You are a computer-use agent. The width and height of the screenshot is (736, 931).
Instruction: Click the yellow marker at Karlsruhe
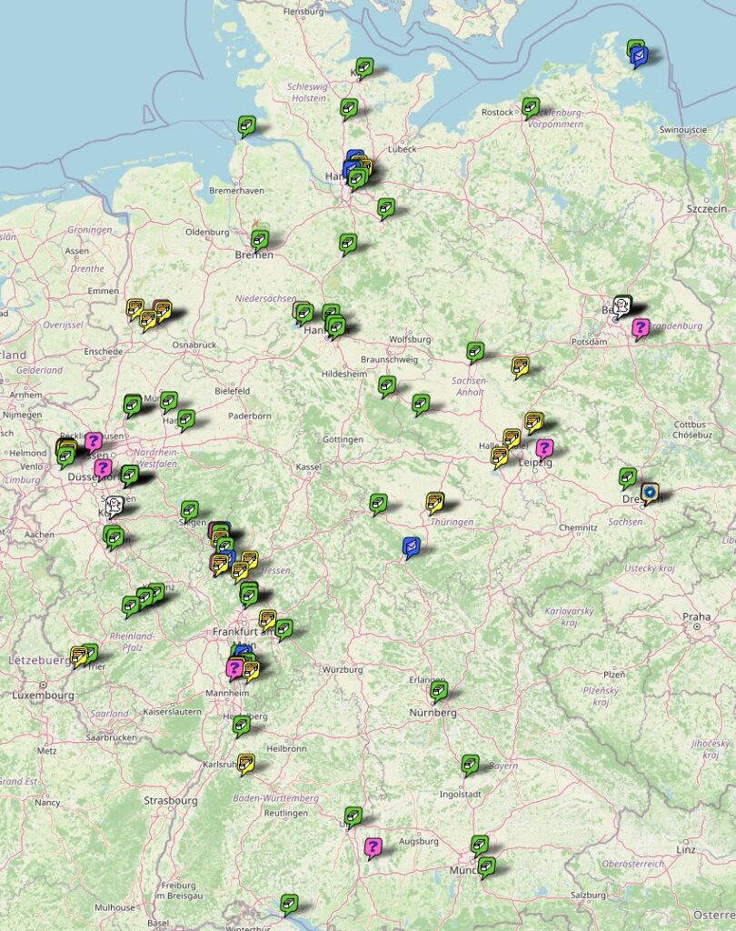(245, 764)
